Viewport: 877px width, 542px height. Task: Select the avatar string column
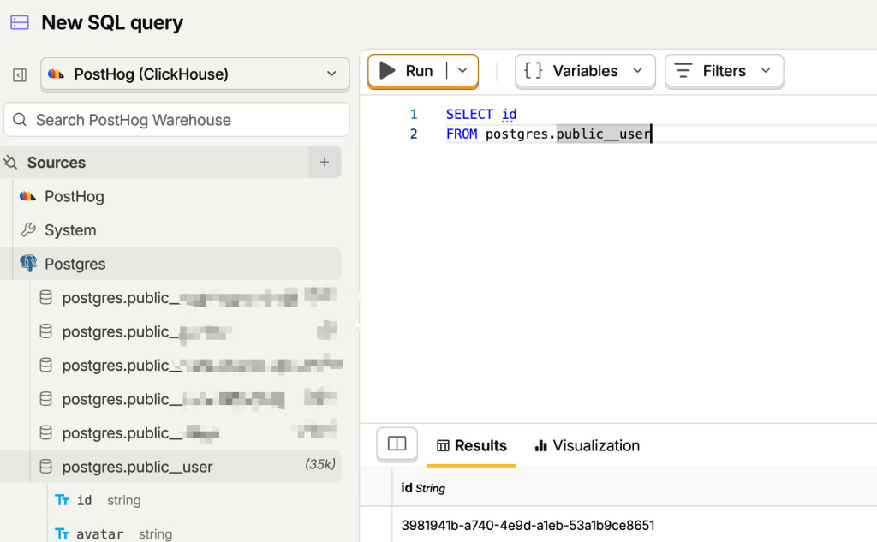(x=114, y=533)
